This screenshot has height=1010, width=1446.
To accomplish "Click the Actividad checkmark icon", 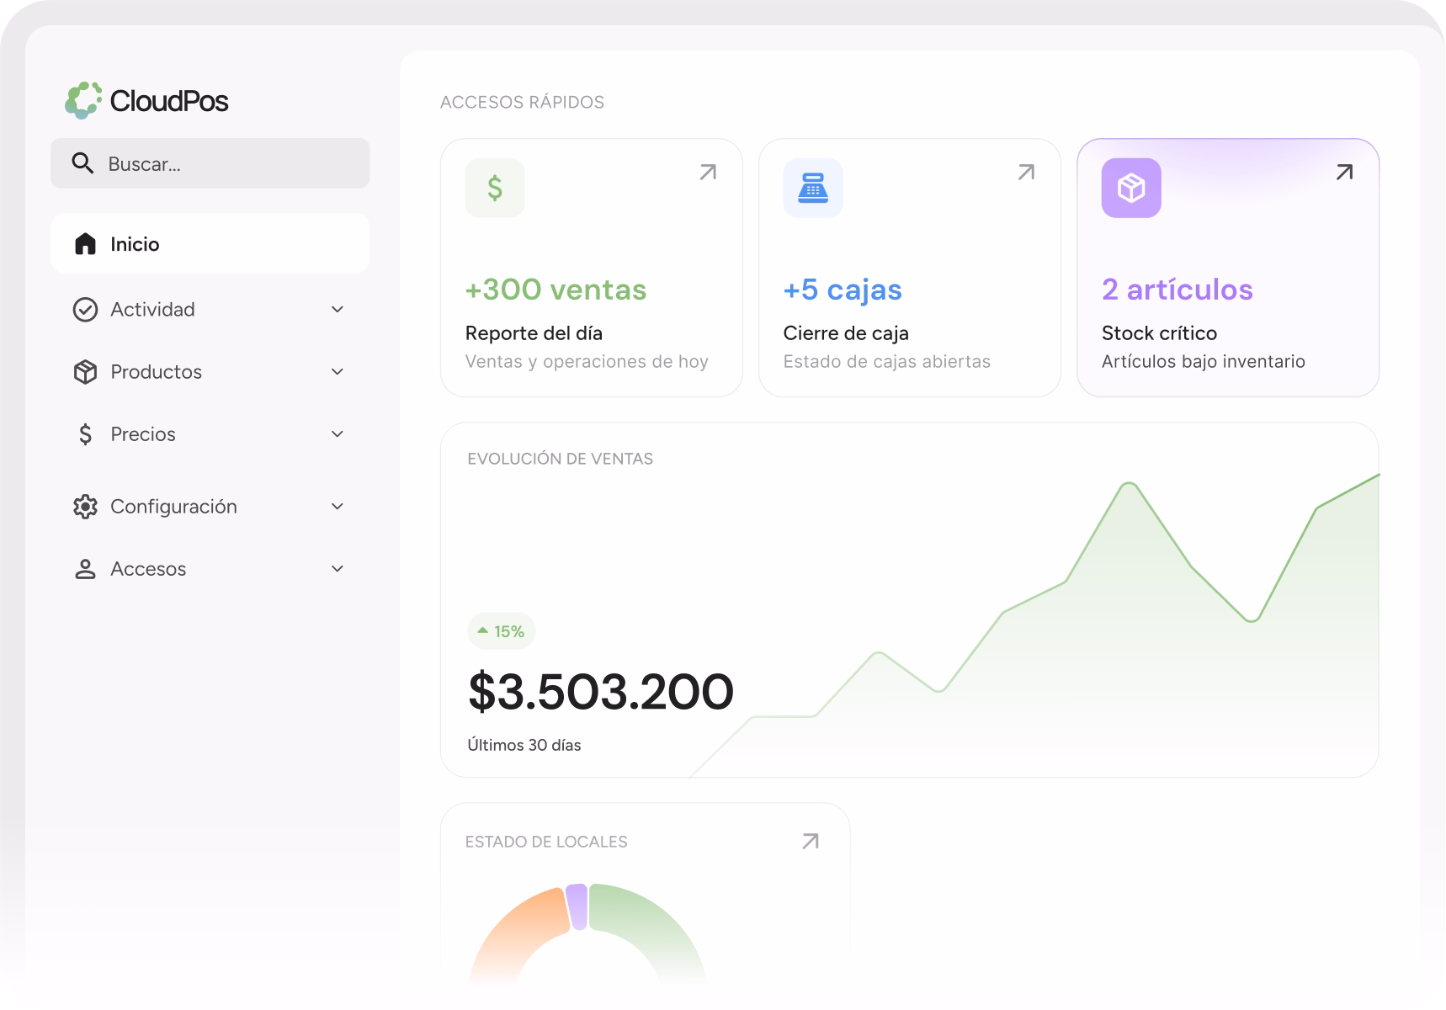I will pos(85,310).
